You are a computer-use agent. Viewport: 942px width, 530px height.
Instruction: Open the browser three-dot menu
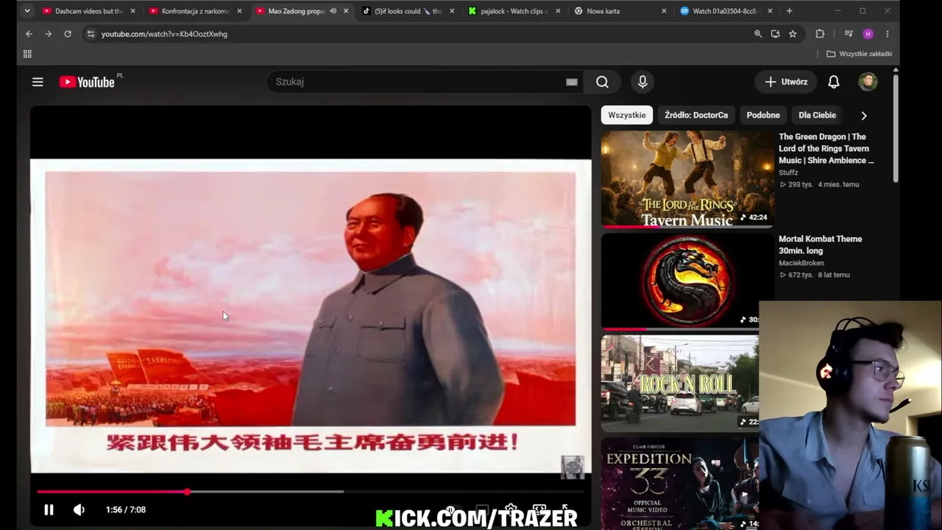[887, 34]
